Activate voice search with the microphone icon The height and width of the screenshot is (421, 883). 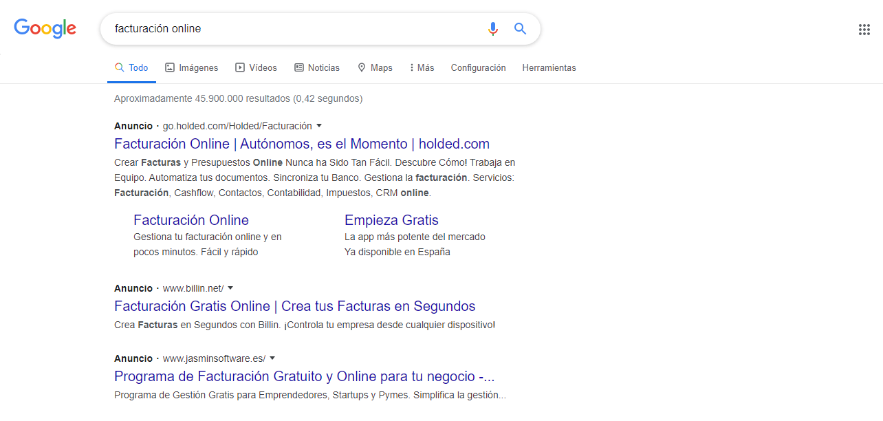492,29
